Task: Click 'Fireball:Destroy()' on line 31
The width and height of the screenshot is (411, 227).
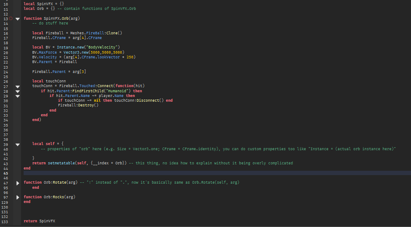Action: 78,105
